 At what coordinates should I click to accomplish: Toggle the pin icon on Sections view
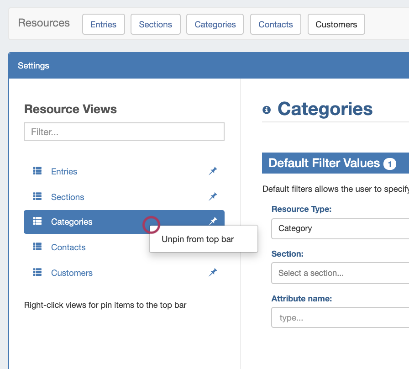click(213, 197)
